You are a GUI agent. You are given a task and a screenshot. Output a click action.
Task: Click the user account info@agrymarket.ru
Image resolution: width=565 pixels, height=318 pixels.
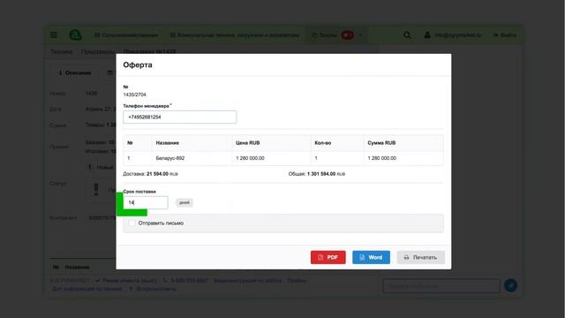point(453,35)
